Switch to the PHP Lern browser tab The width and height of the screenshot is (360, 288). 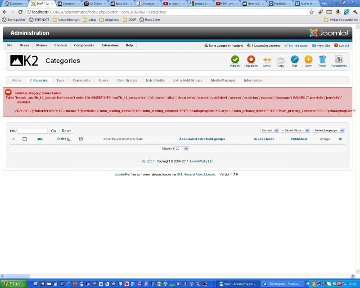[x=227, y=4]
